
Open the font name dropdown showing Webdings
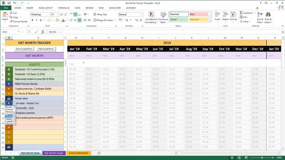pos(49,14)
